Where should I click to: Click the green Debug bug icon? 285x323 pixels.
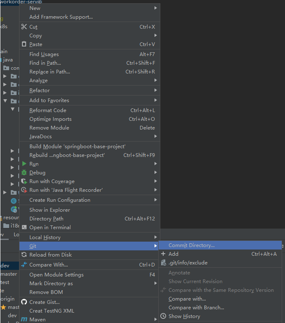coord(24,173)
